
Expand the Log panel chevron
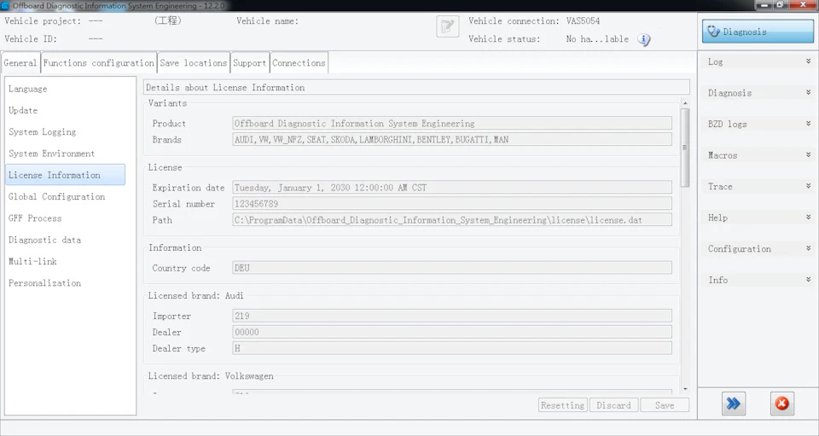pyautogui.click(x=808, y=61)
